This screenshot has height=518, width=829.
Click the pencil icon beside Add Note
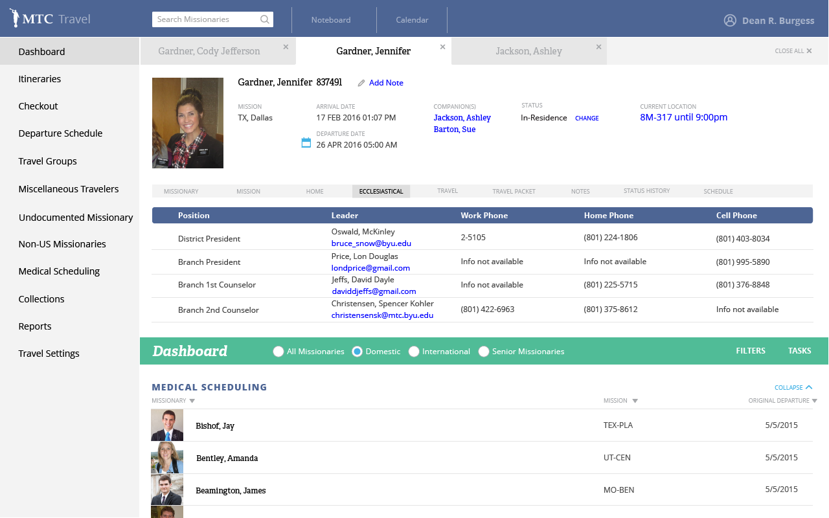(361, 83)
